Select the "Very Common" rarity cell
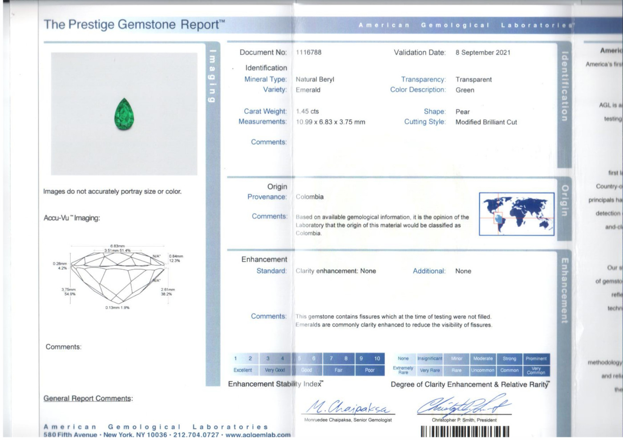Screen dimensions: 623x440 pyautogui.click(x=536, y=370)
